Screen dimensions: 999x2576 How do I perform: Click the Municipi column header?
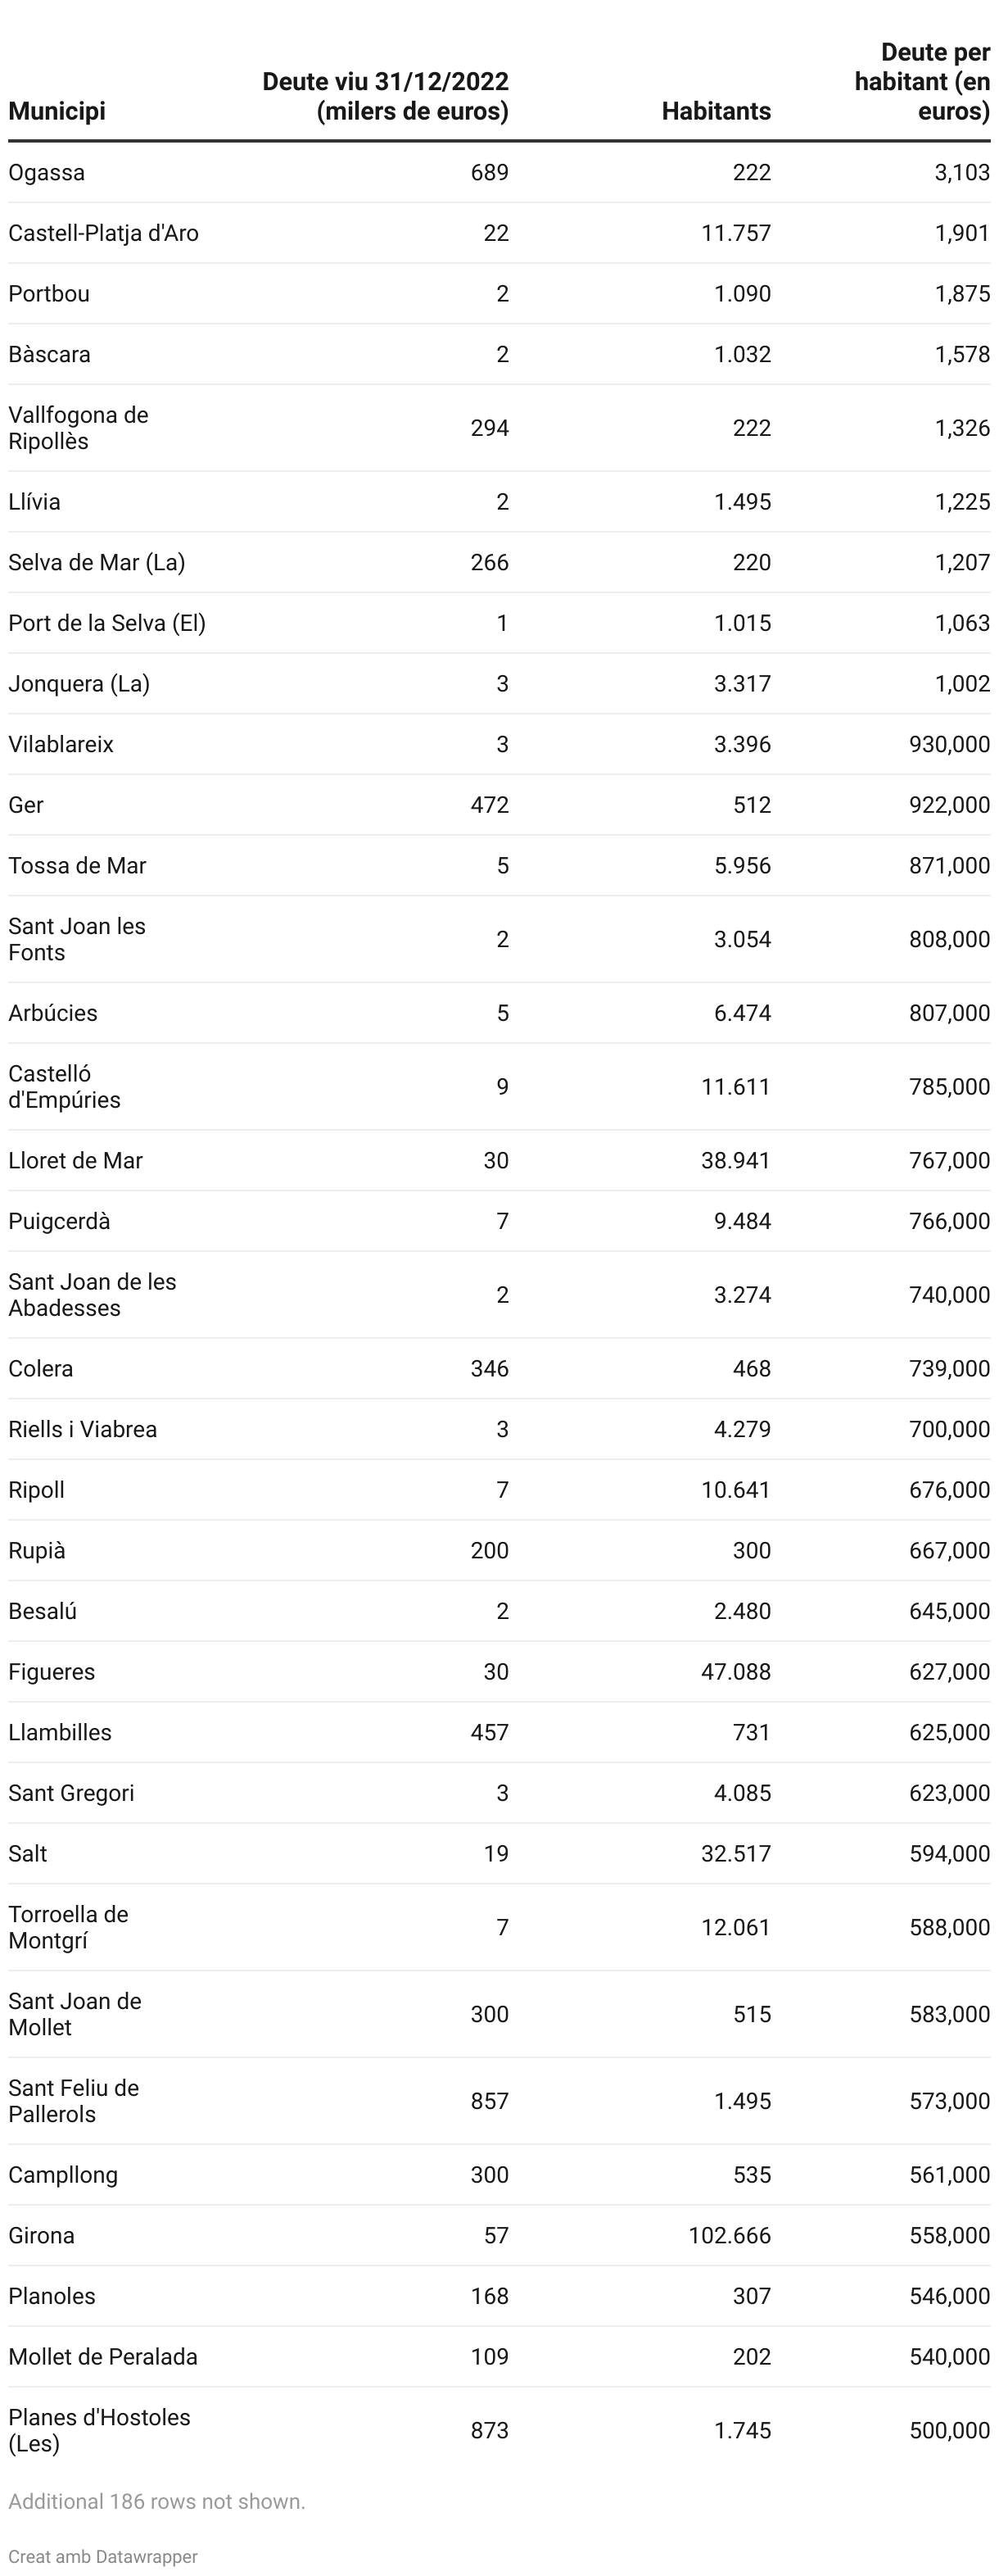(57, 111)
